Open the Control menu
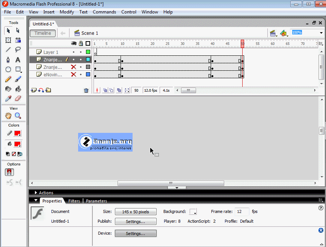Viewport: 326px width, 247px height. point(129,12)
